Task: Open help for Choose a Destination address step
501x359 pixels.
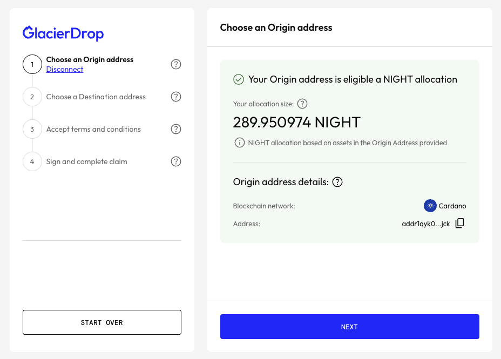Action: coord(176,97)
